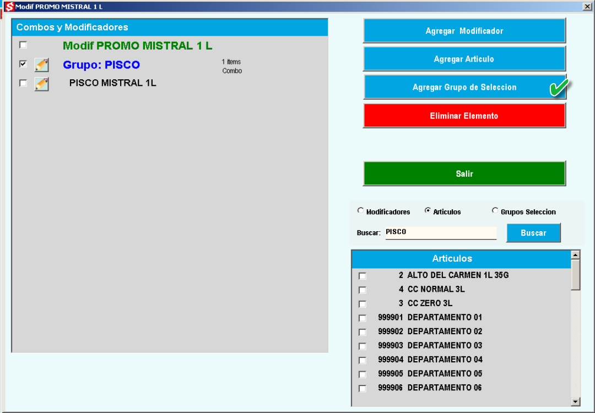
Task: Click Agregar Grupo de Seleccion button
Action: [x=464, y=87]
